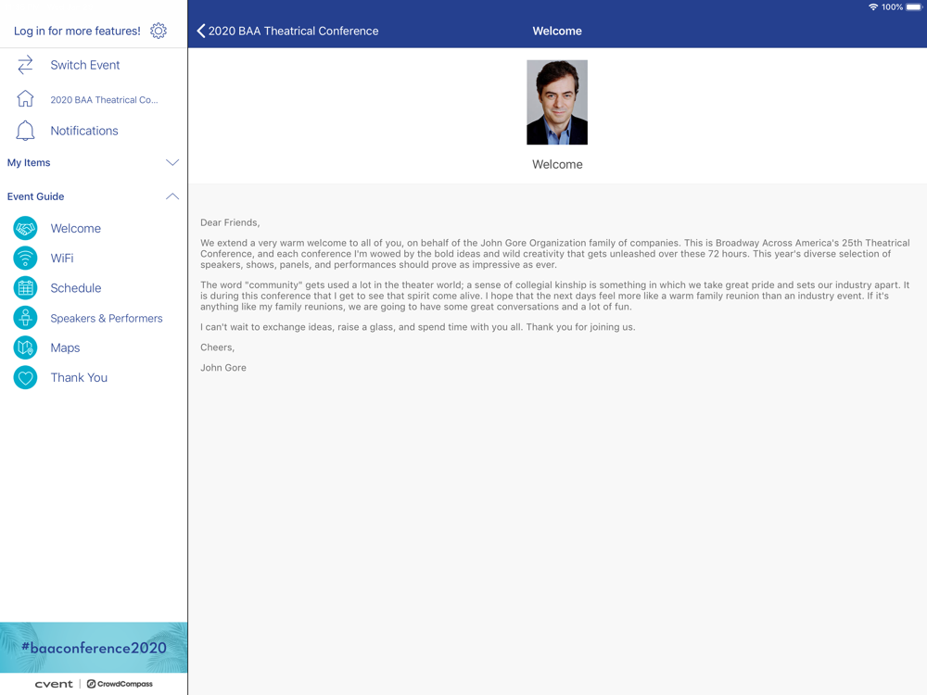Click the Event Guide heading text
The height and width of the screenshot is (695, 927).
35,196
